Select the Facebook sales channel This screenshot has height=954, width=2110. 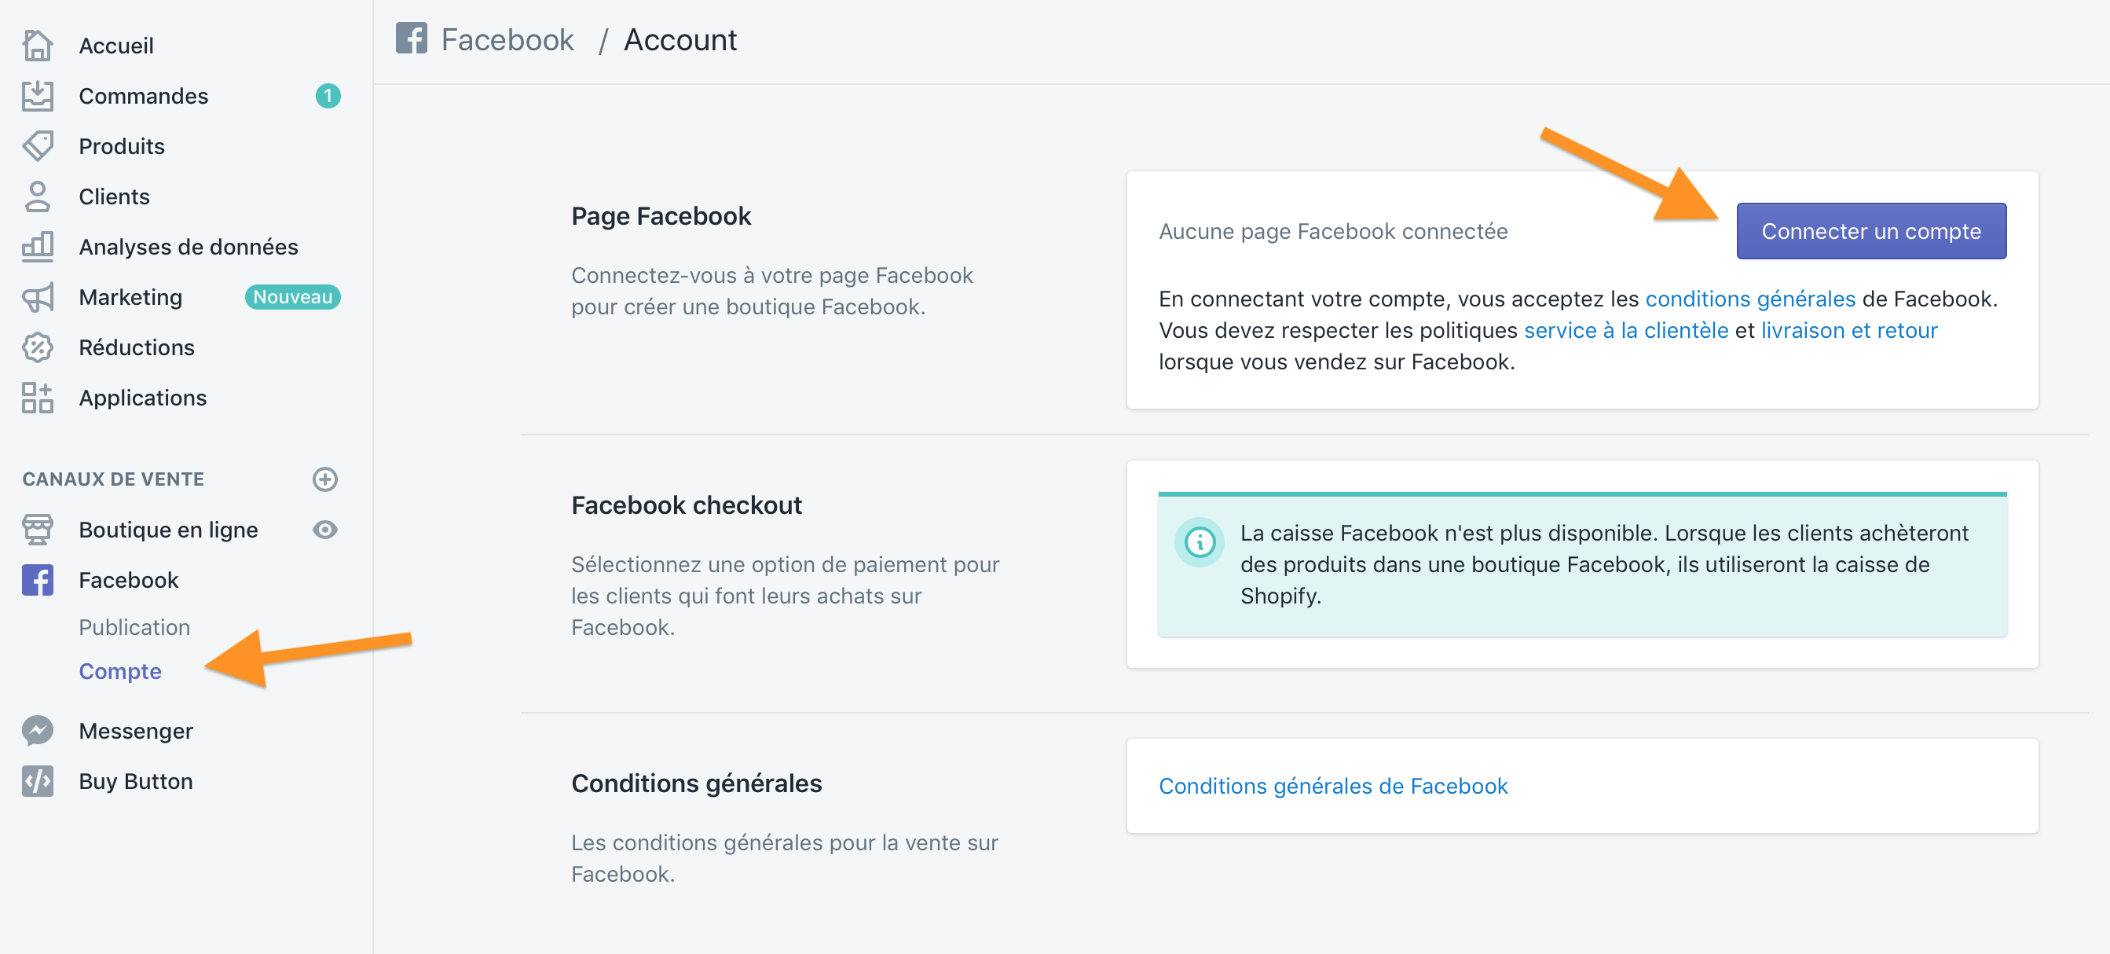point(128,580)
